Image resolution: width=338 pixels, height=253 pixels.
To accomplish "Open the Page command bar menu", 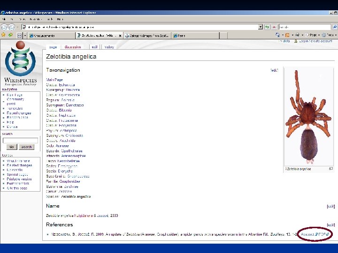I will 312,35.
